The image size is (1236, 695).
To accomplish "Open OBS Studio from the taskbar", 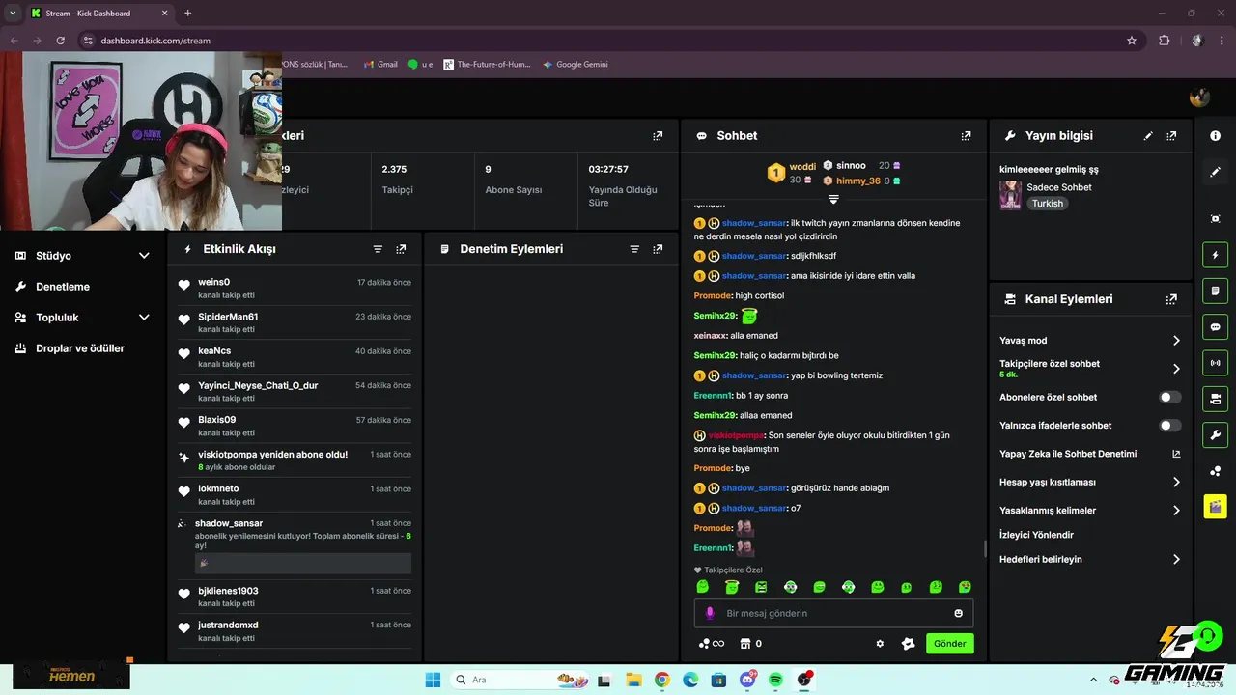I will 803,680.
